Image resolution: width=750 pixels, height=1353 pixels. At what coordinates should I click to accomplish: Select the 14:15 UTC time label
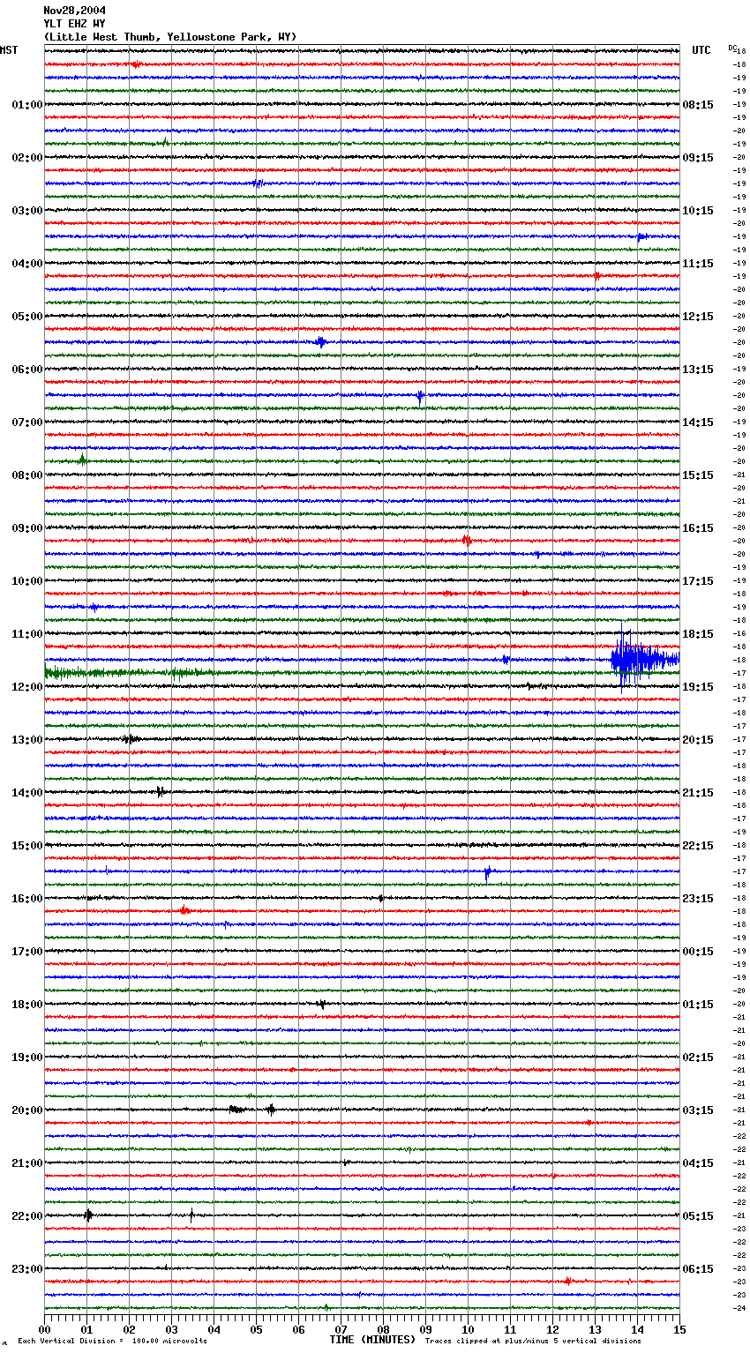point(698,422)
